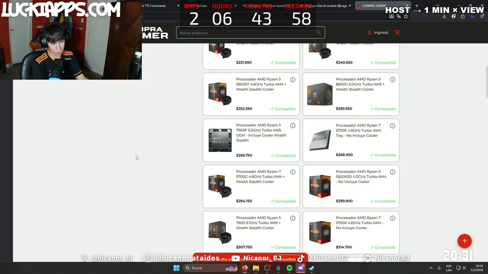The height and width of the screenshot is (274, 488).
Task: Click Compatible label on $240.650 card
Action: (x=383, y=62)
